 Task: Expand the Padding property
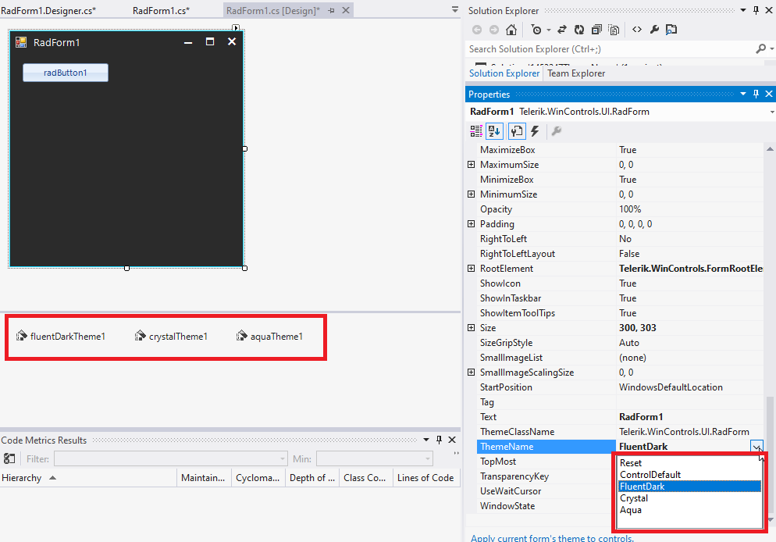point(472,223)
